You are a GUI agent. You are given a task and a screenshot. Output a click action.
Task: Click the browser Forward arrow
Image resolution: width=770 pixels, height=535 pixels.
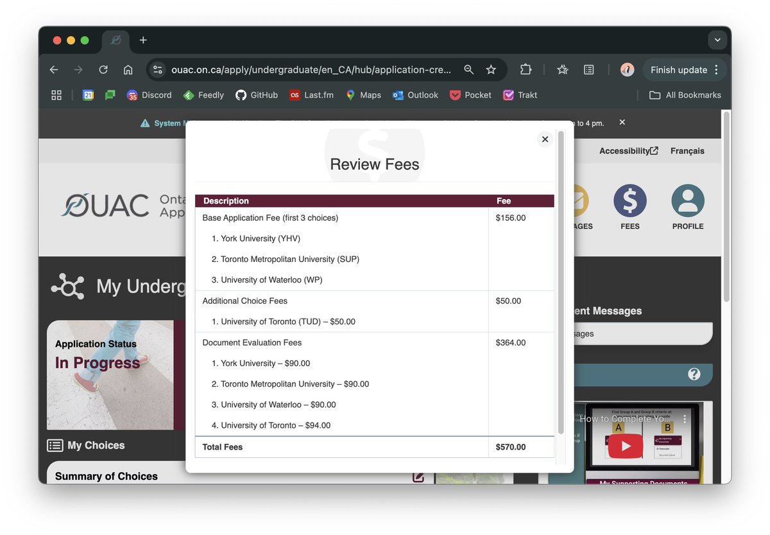(x=78, y=69)
